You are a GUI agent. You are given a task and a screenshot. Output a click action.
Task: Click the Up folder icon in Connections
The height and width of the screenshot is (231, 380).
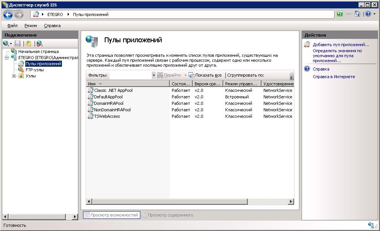(28, 43)
